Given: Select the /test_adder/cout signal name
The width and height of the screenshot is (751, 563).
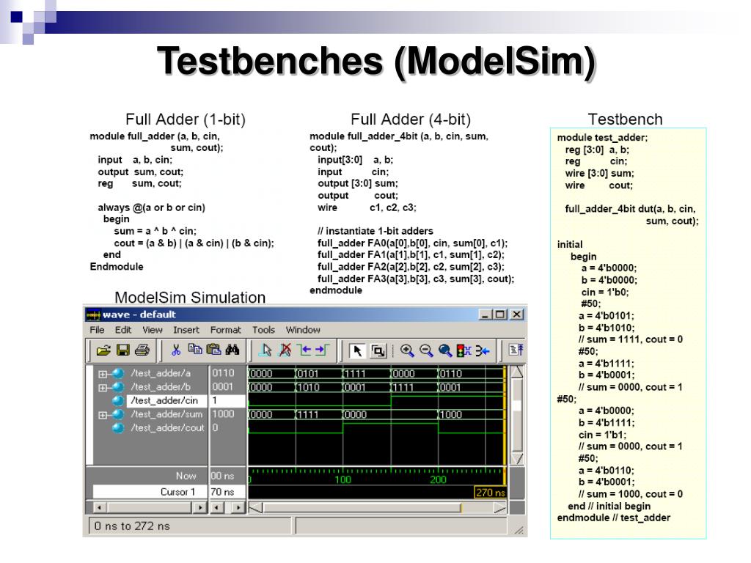Looking at the screenshot, I should point(168,427).
